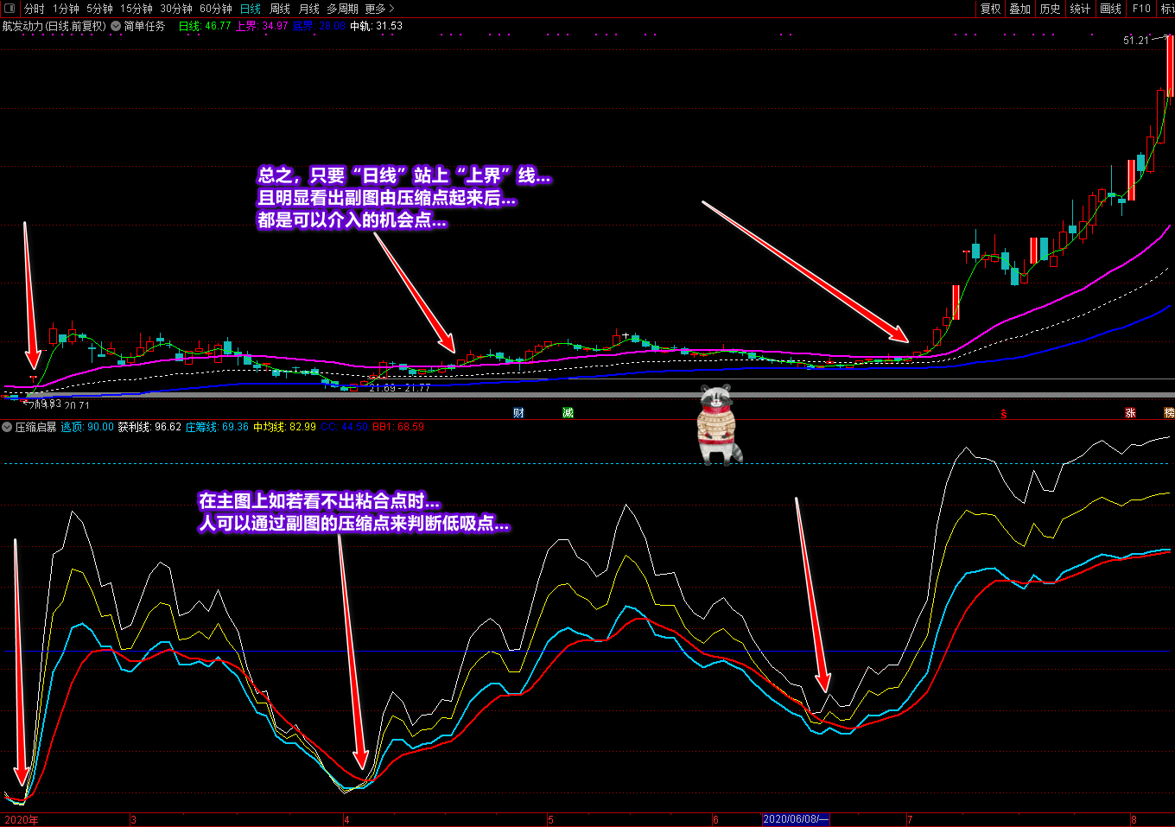Select the 5分钟 period tab
Image resolution: width=1175 pixels, height=827 pixels.
99,9
